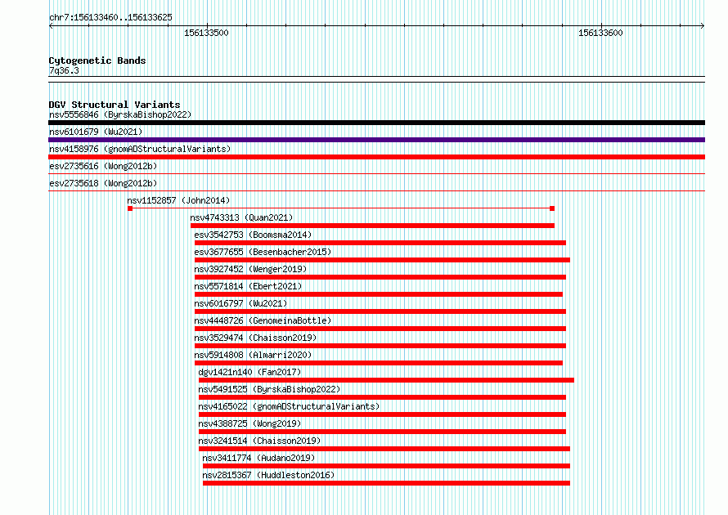Screen dimensions: 728x515
Task: Click the DGV Structural Variants track title
Action: tap(115, 105)
